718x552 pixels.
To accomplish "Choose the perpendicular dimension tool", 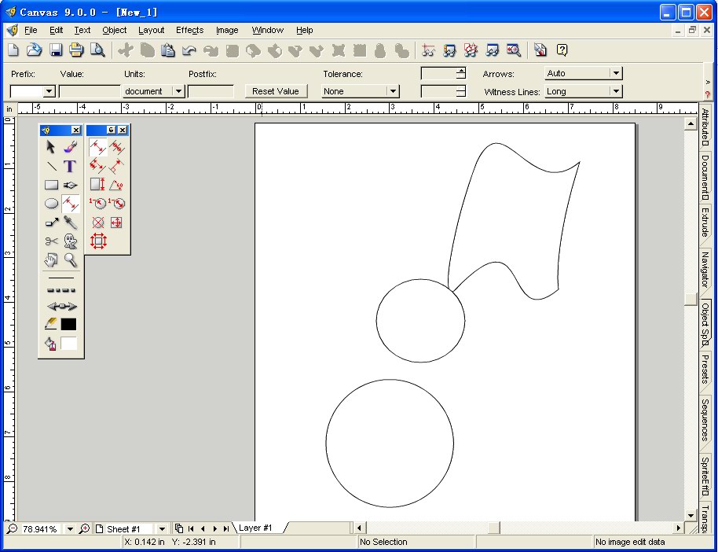I will pyautogui.click(x=117, y=166).
